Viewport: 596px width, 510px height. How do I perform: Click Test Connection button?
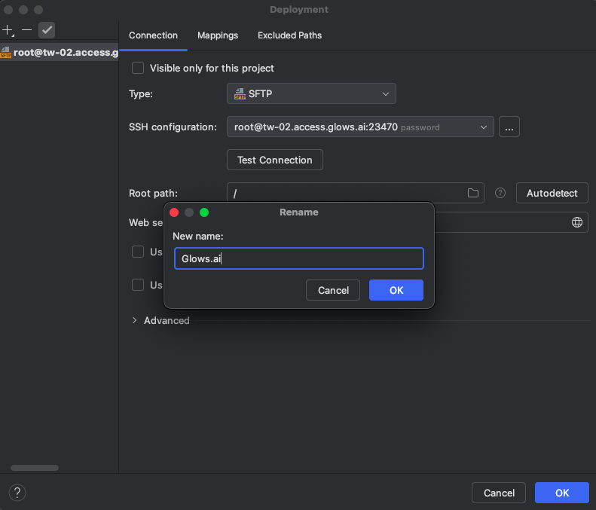pos(275,160)
